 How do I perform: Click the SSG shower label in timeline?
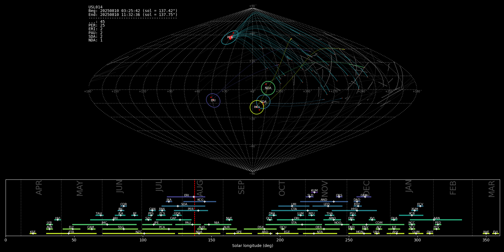[x=121, y=227]
